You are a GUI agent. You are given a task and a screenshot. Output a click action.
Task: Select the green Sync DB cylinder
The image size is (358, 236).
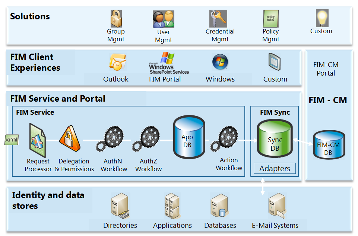275,141
